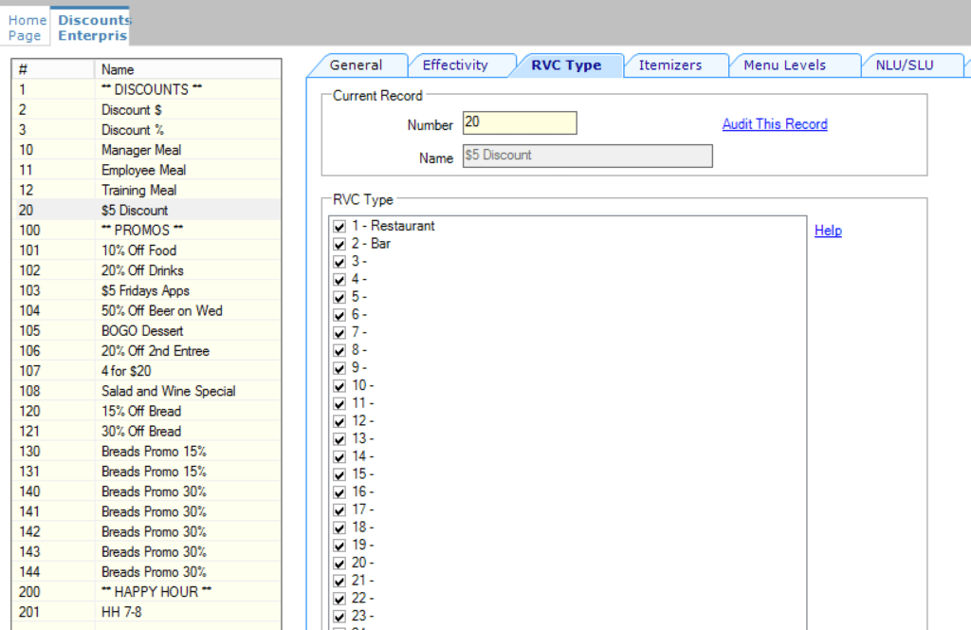Click the Number input field
Image resolution: width=971 pixels, height=630 pixels.
click(519, 123)
